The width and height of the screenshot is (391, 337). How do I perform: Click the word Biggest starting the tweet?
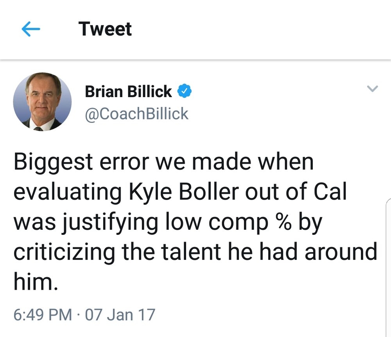[x=53, y=162]
